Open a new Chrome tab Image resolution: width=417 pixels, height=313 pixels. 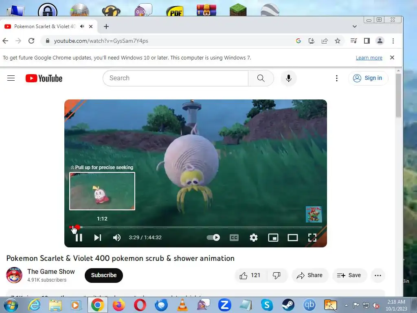tap(106, 26)
